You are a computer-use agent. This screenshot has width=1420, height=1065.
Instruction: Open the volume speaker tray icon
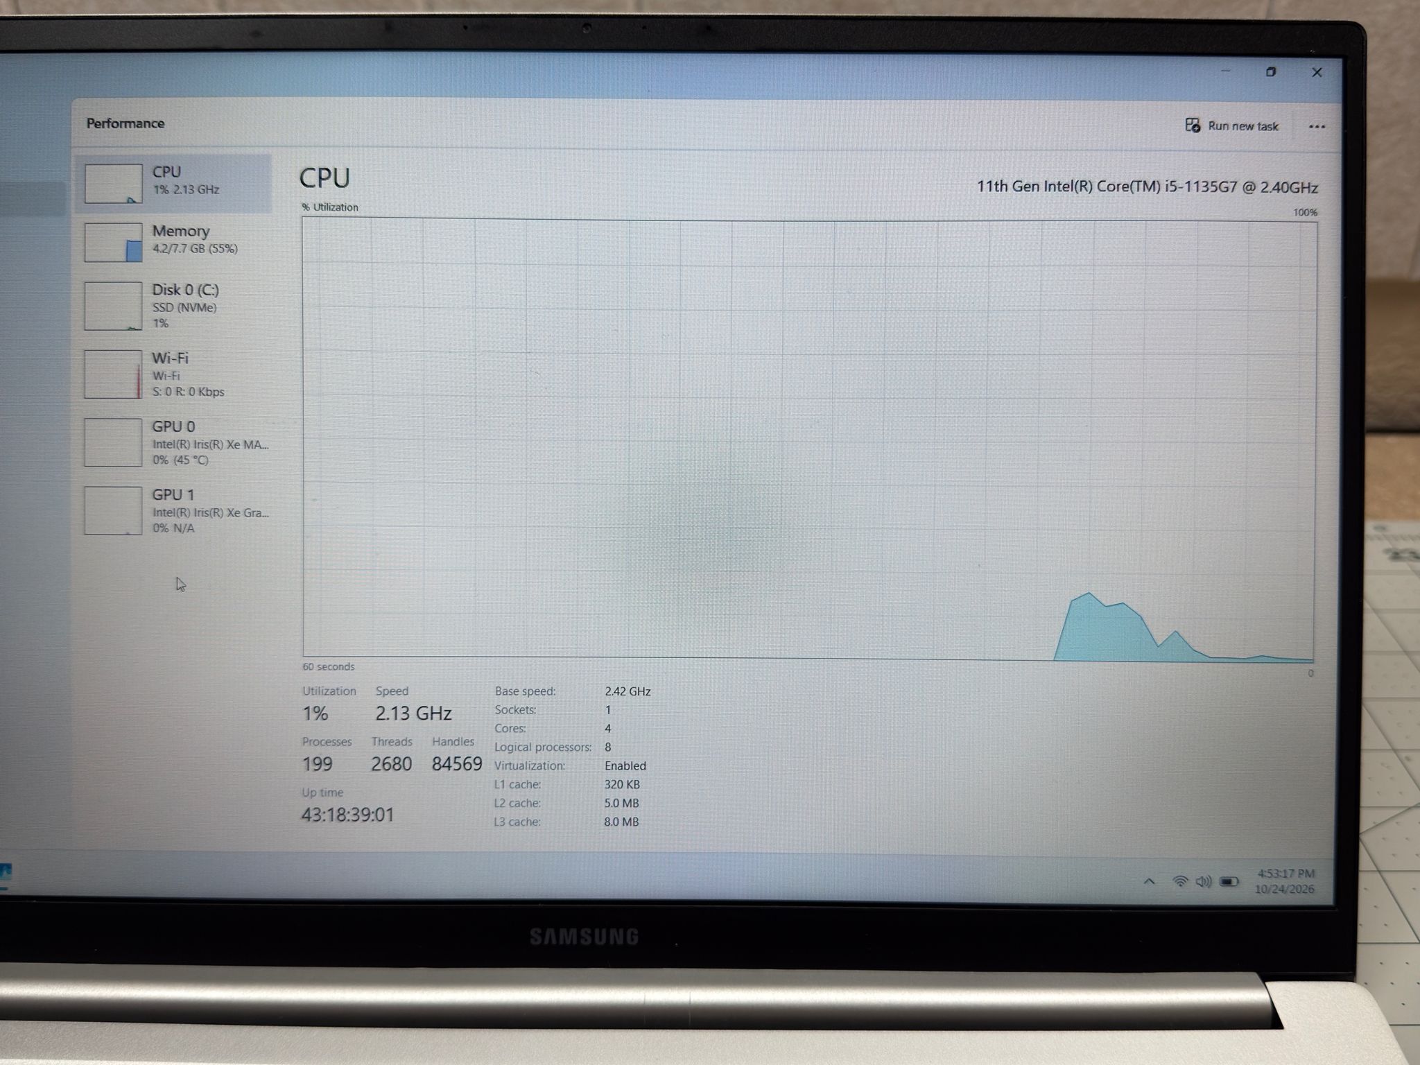pyautogui.click(x=1204, y=881)
